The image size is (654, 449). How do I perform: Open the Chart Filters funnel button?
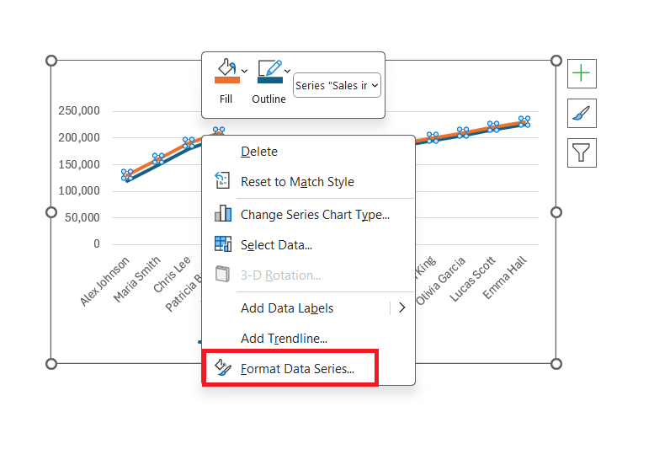pyautogui.click(x=582, y=152)
